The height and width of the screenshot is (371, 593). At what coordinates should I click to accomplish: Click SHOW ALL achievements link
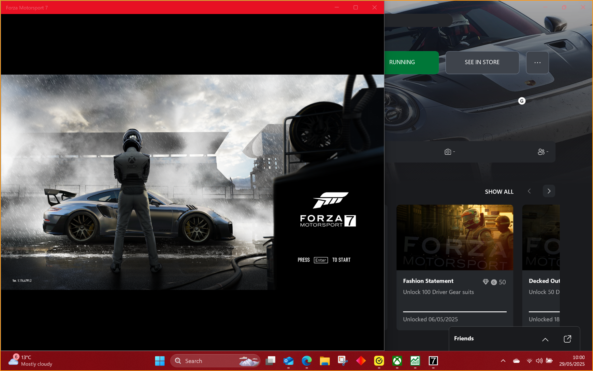499,192
